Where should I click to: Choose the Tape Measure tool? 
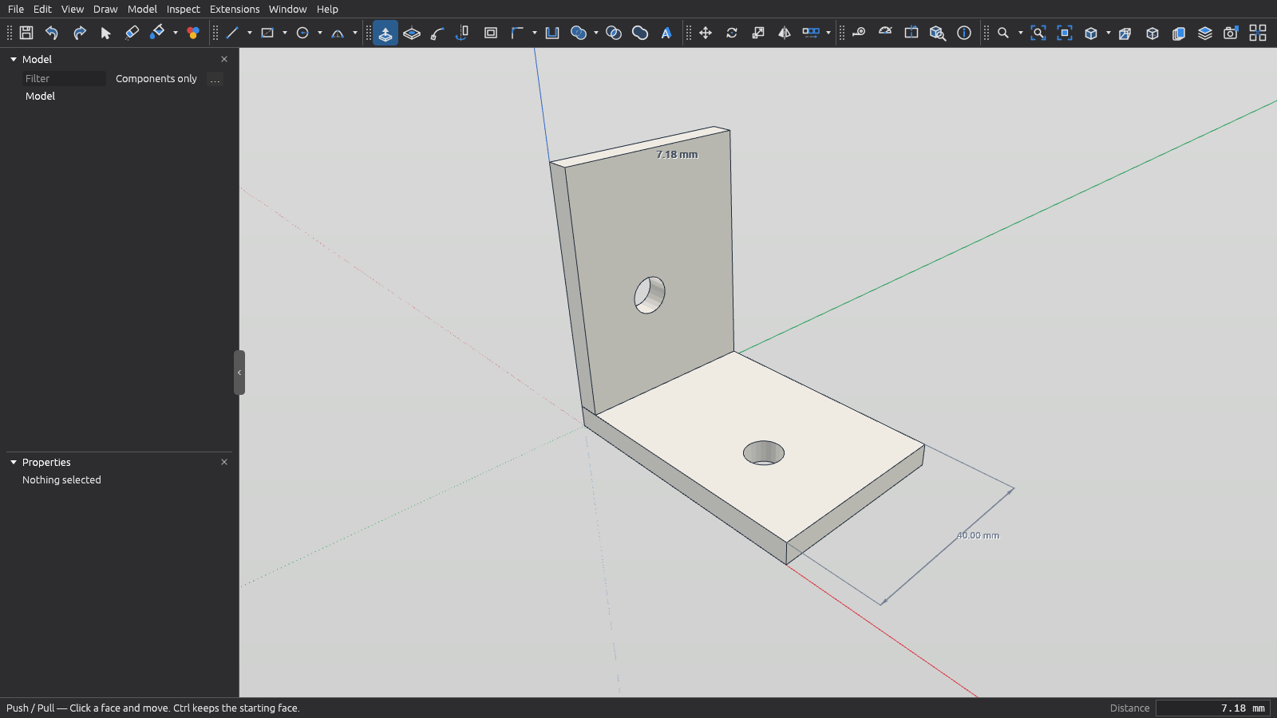pyautogui.click(x=859, y=33)
